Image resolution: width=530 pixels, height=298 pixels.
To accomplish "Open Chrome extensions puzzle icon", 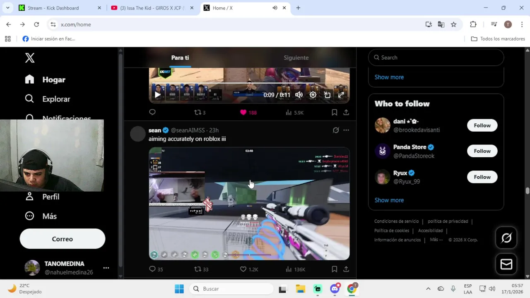I will (x=473, y=24).
